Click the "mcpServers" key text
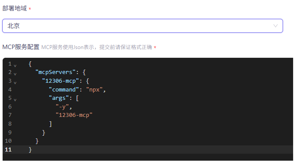 55,72
